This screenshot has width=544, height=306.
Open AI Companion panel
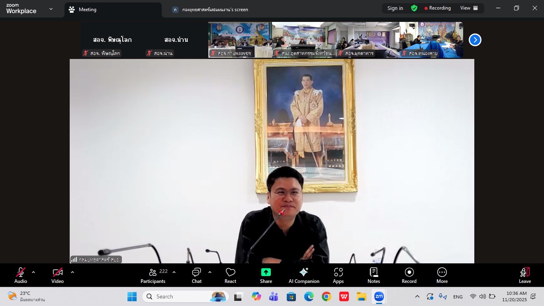click(x=304, y=275)
